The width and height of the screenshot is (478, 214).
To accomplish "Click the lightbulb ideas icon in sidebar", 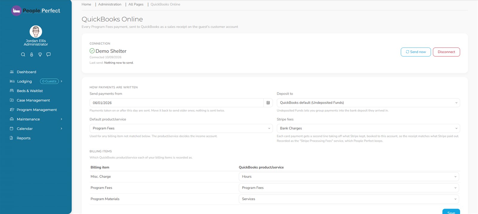I will (40, 54).
